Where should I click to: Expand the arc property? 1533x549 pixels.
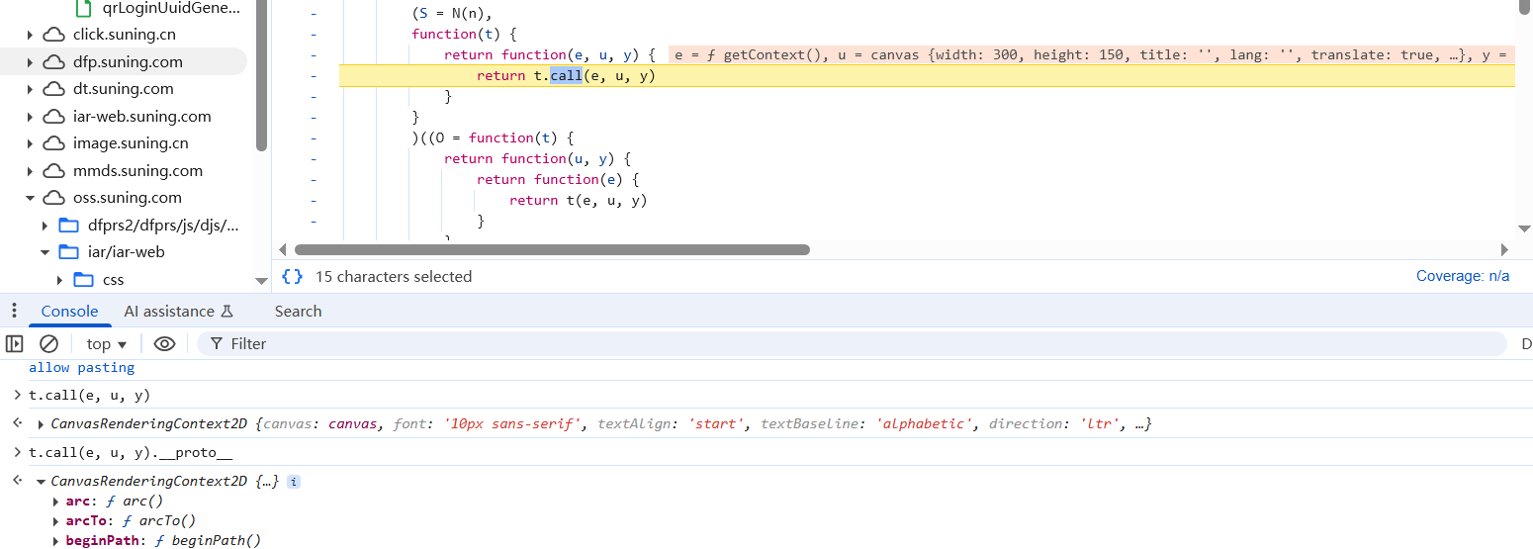pyautogui.click(x=55, y=502)
